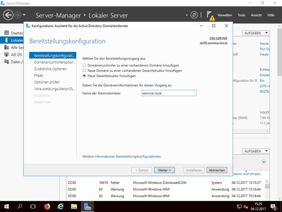Click the refresh icon in Server-Manager header

194,15
